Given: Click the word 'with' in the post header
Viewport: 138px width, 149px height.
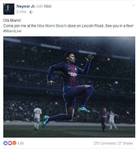Looking at the screenshot, I should tap(40, 6).
